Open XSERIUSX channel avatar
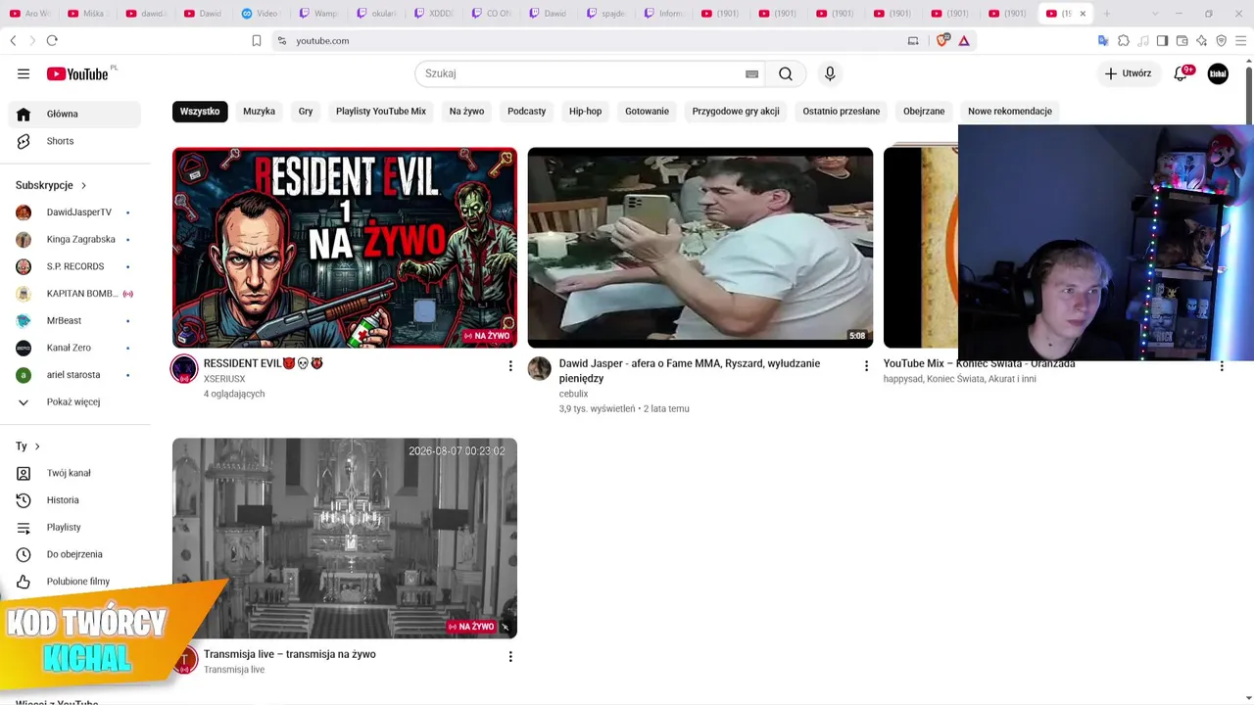This screenshot has height=705, width=1254. (x=184, y=369)
